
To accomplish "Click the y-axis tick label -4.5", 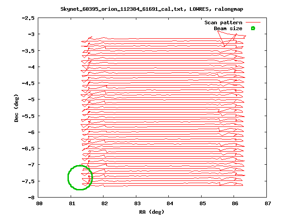I will pos(28,83).
